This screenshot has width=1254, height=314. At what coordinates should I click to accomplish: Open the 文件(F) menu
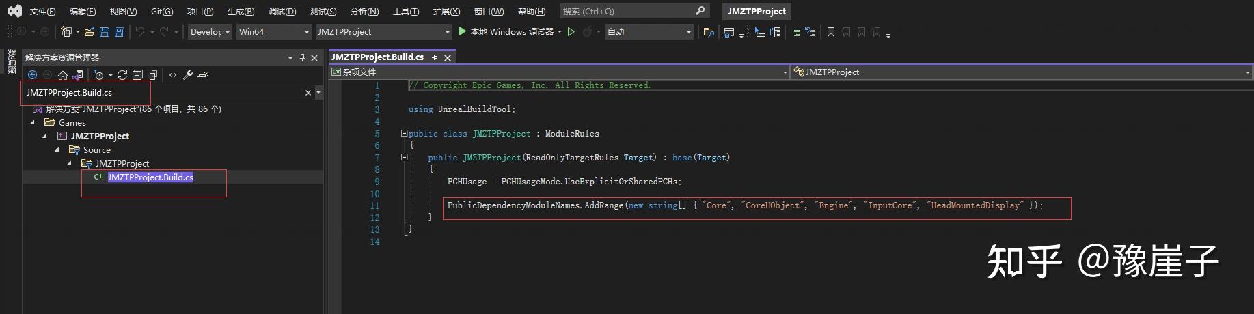click(x=42, y=11)
